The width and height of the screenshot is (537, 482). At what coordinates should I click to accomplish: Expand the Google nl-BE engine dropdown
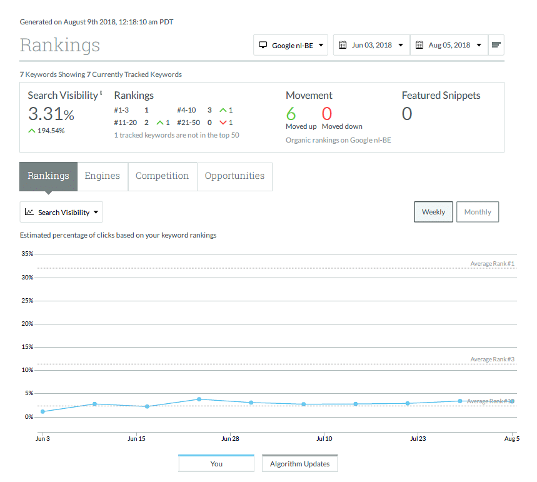(x=291, y=45)
